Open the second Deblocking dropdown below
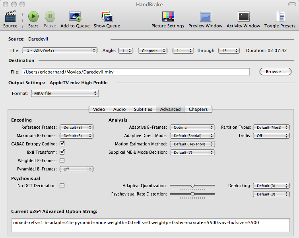 coord(271,194)
